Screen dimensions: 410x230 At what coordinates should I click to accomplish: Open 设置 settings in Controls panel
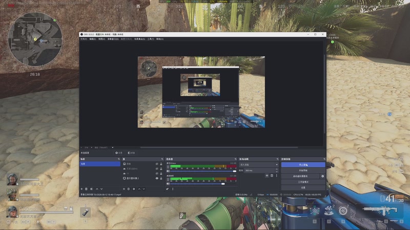303,188
